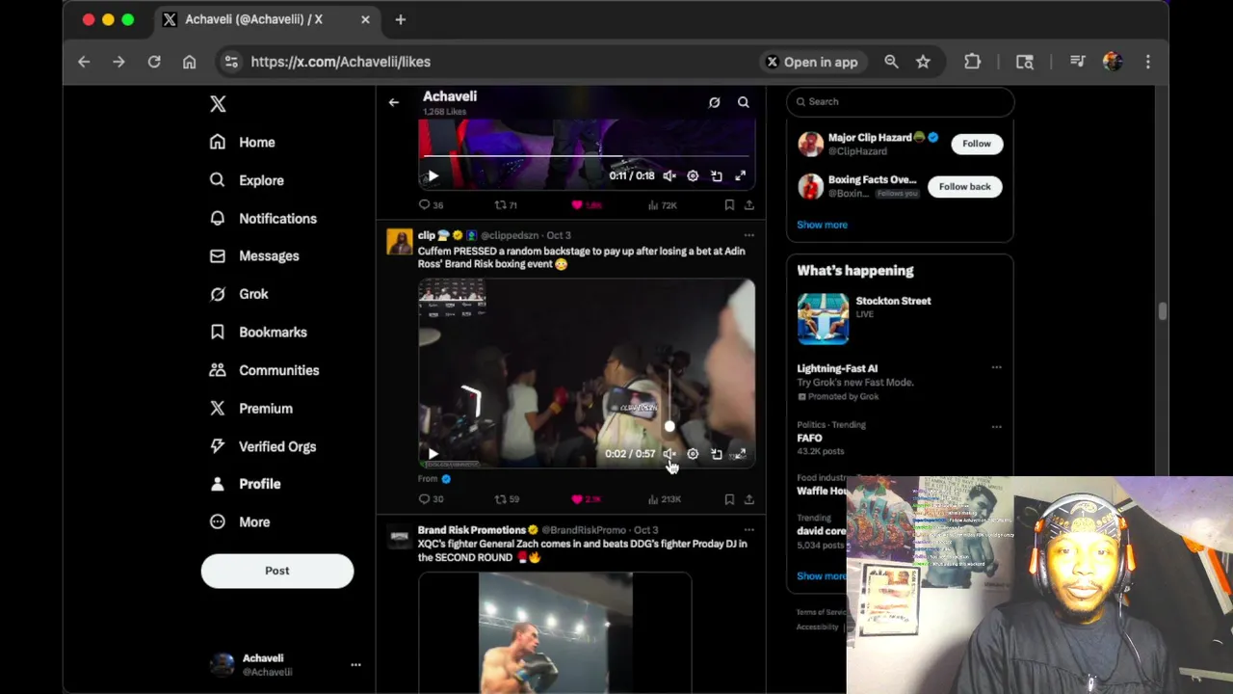Open Chrome three-dot menu
1233x694 pixels.
pos(1147,62)
